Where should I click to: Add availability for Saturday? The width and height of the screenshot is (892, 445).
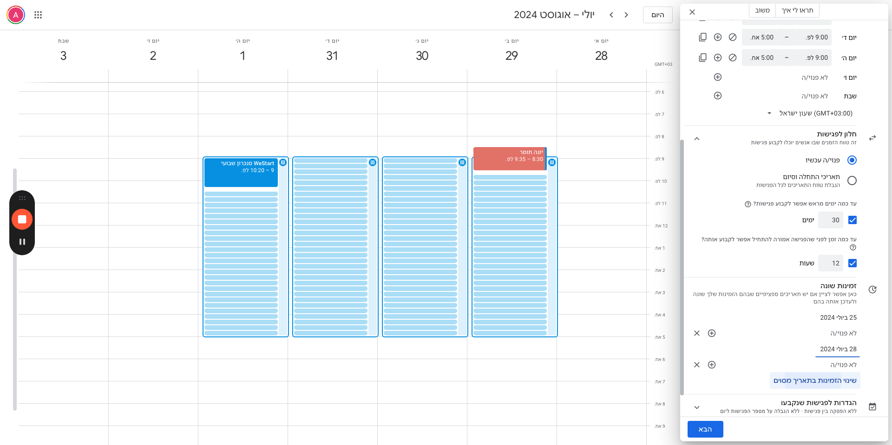point(718,96)
